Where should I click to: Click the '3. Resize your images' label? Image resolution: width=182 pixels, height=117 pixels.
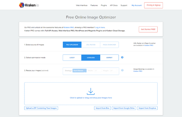coord(36,70)
